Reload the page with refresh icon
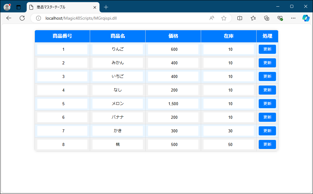 click(x=22, y=18)
